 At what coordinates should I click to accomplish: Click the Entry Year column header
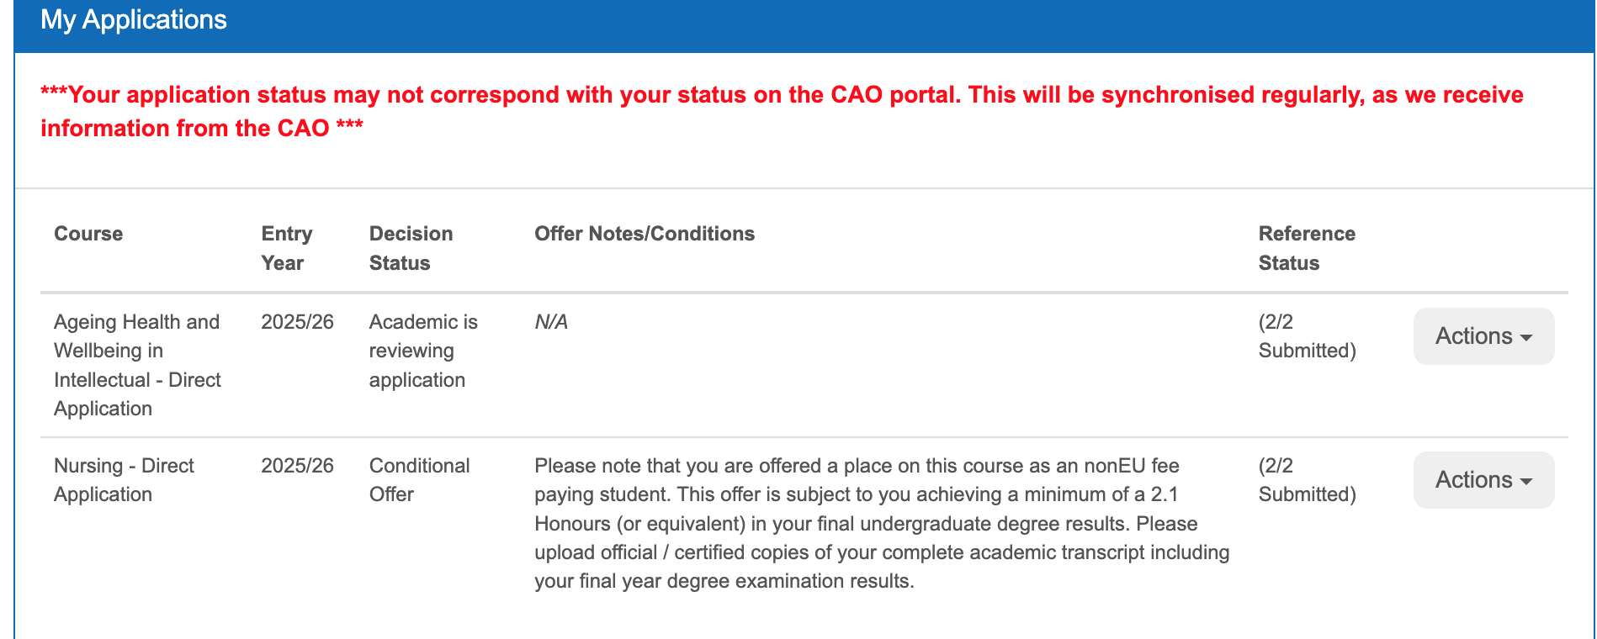pos(286,248)
